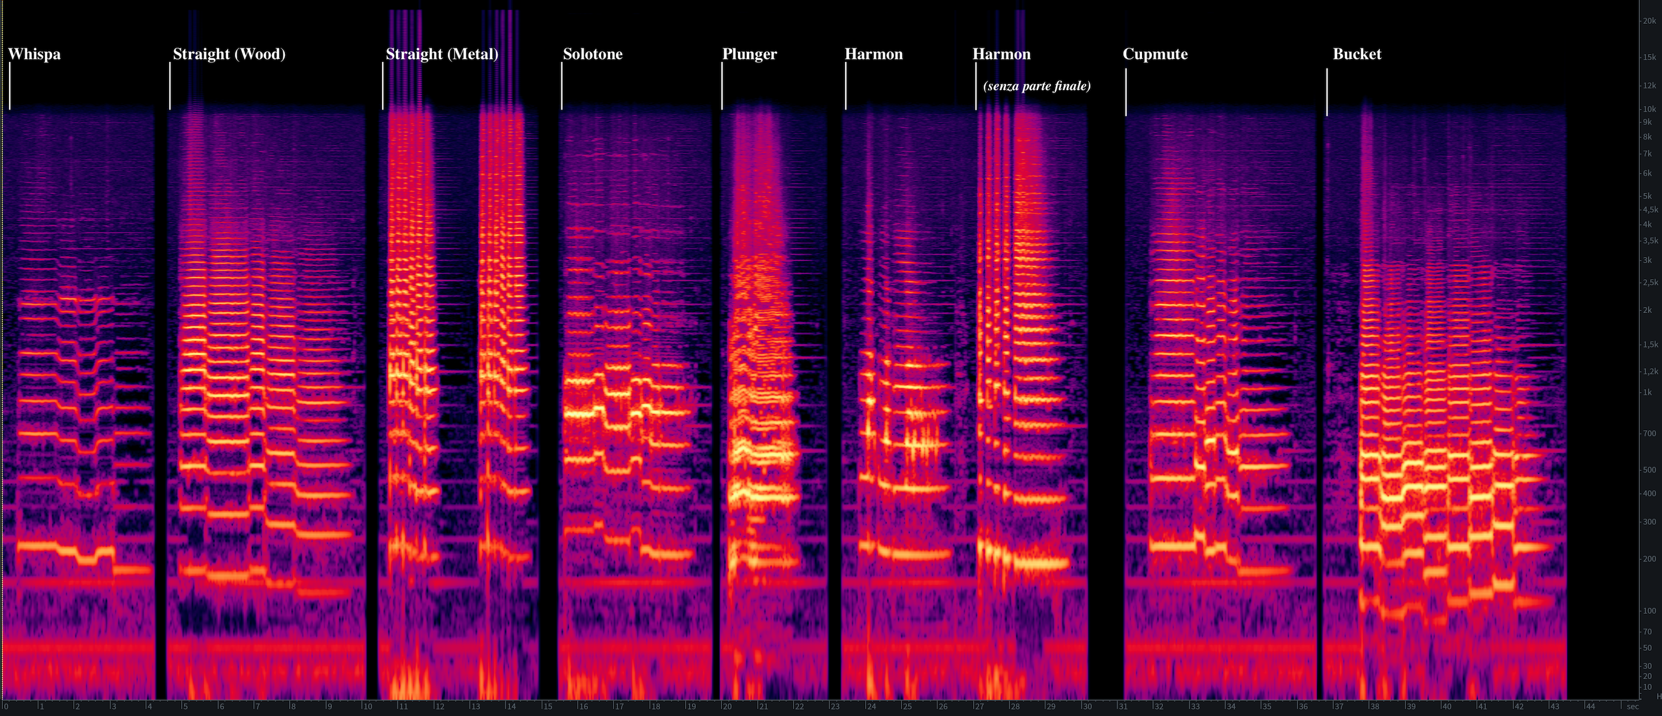This screenshot has height=716, width=1662.
Task: Select the Solotone label
Action: 592,54
